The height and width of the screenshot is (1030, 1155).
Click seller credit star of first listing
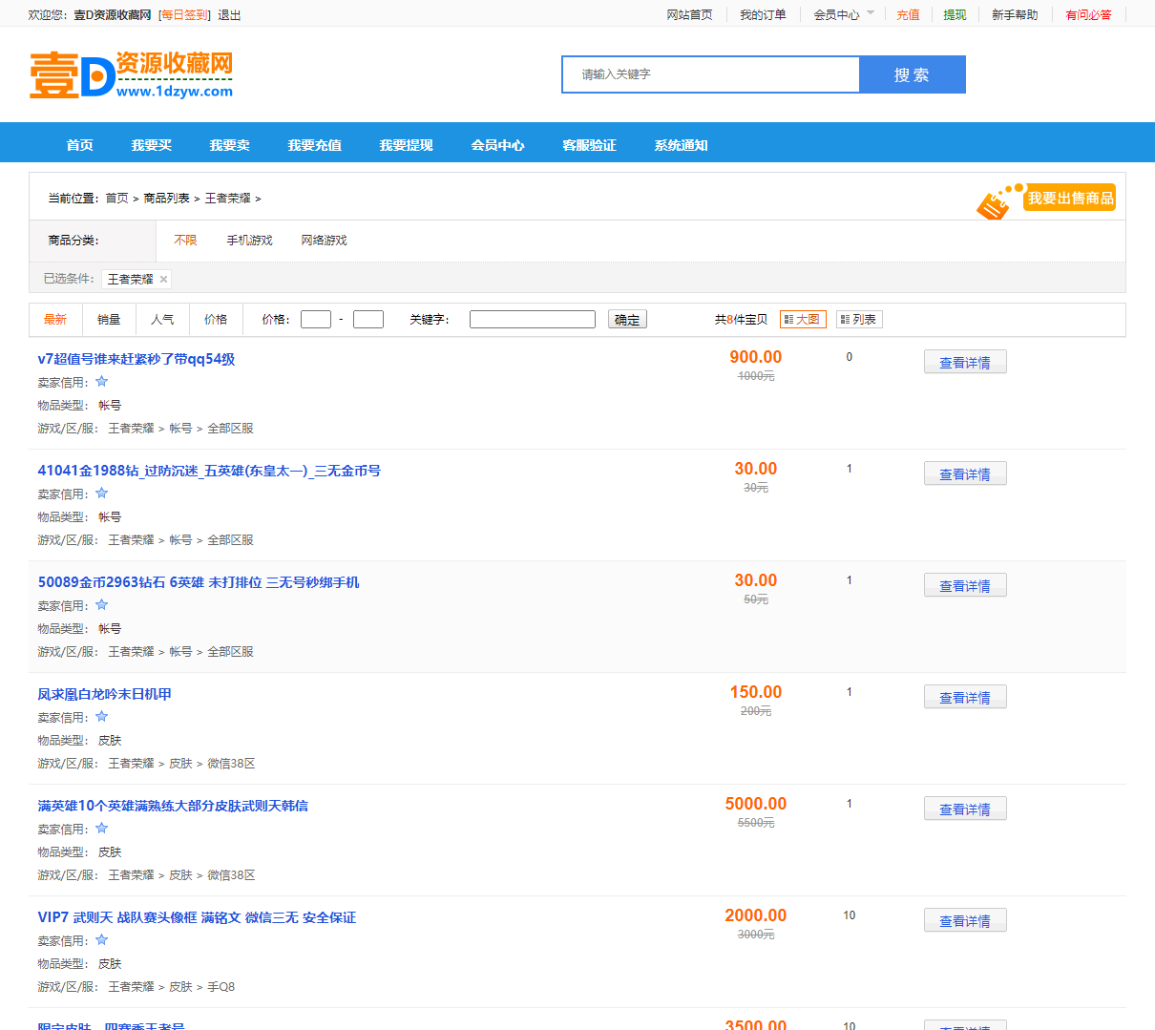[x=101, y=382]
